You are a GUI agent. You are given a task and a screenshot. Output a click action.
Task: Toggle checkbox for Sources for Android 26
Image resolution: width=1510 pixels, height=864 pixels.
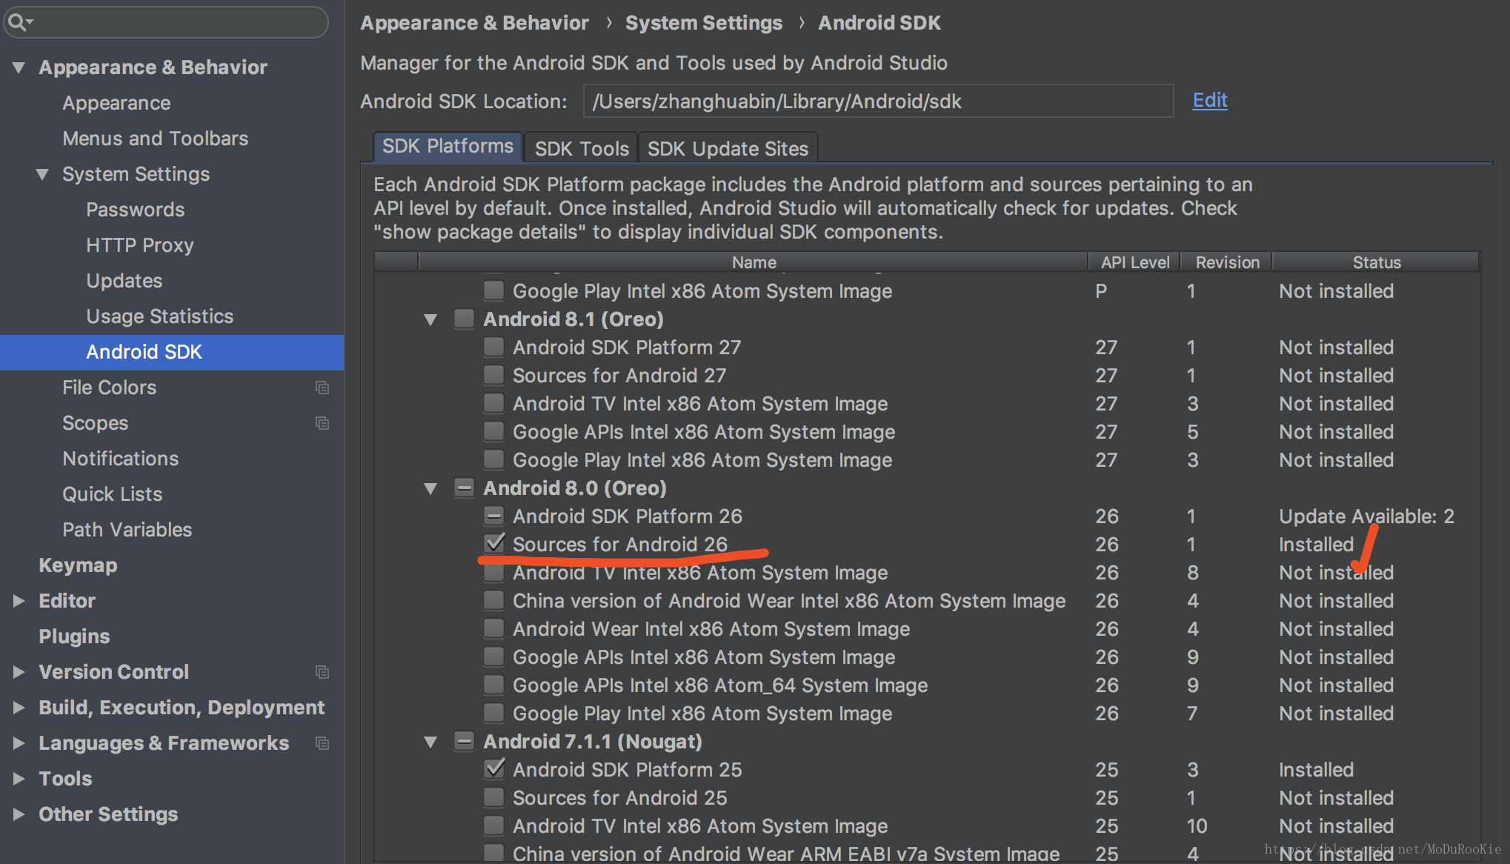coord(495,543)
